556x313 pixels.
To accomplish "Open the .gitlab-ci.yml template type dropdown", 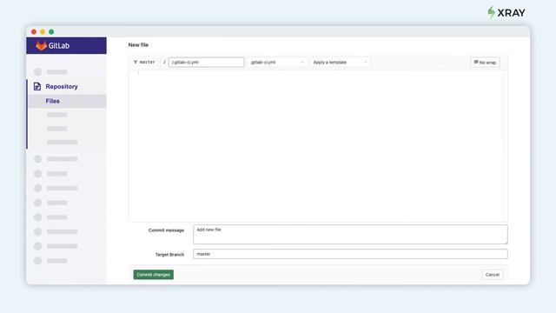I will pos(277,62).
